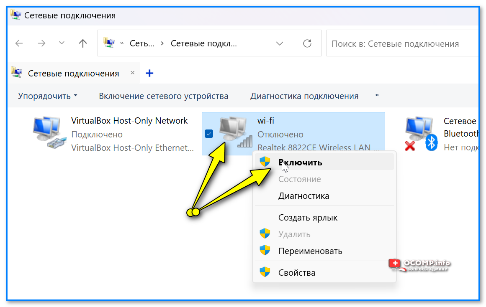Click the shield icon beside 'Переименовать'
The height and width of the screenshot is (307, 486).
point(265,251)
